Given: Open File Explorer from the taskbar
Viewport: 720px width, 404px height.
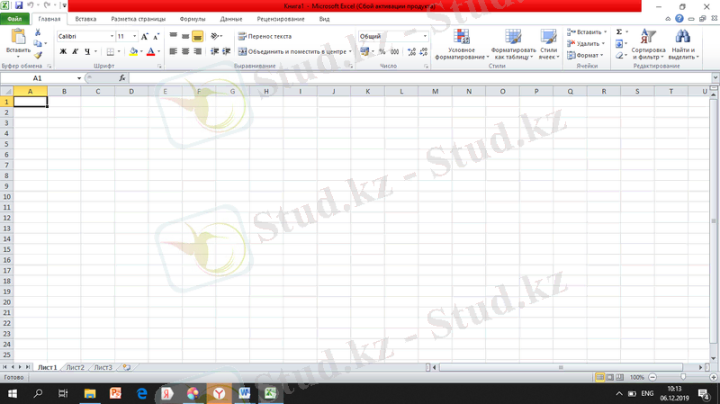Looking at the screenshot, I should 90,393.
